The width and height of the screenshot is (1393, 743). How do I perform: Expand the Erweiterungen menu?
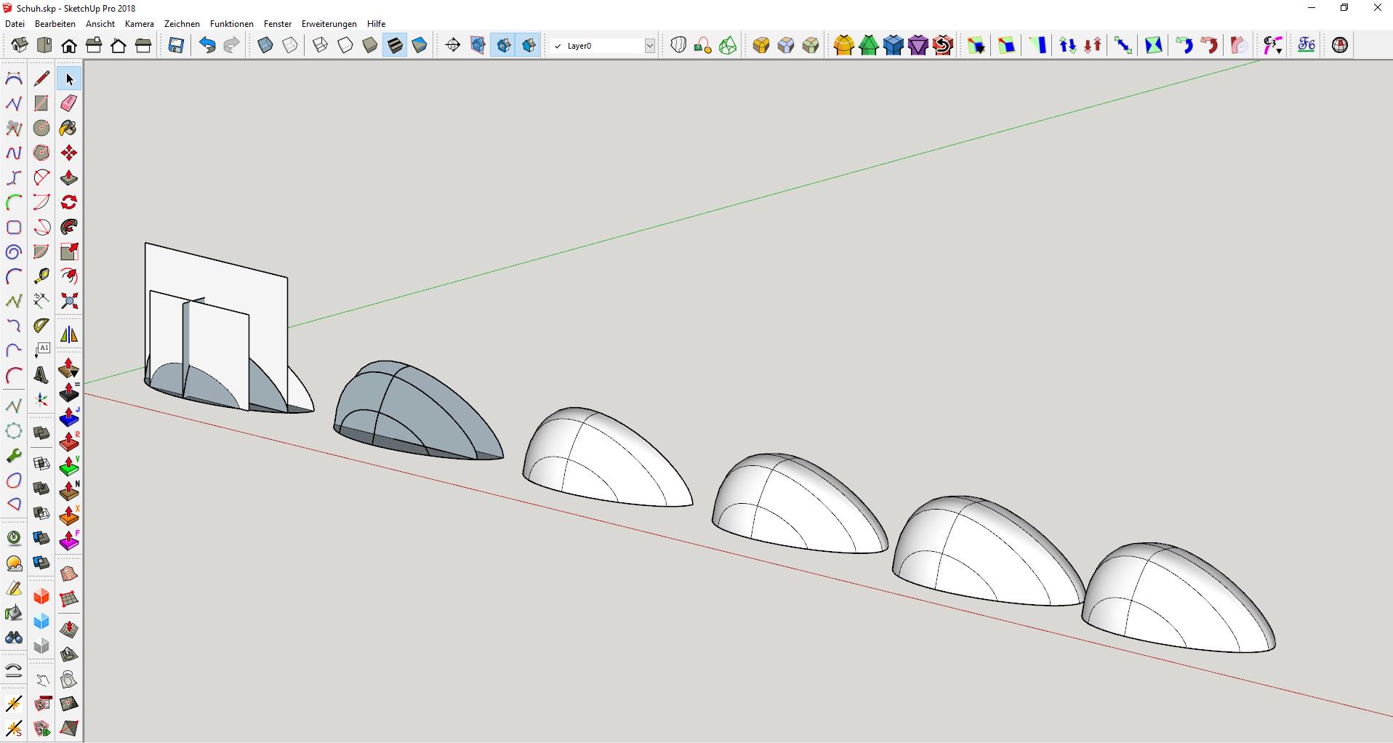pos(329,24)
